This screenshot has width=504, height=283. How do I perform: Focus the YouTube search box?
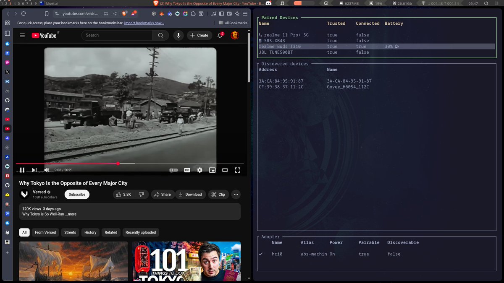(117, 36)
